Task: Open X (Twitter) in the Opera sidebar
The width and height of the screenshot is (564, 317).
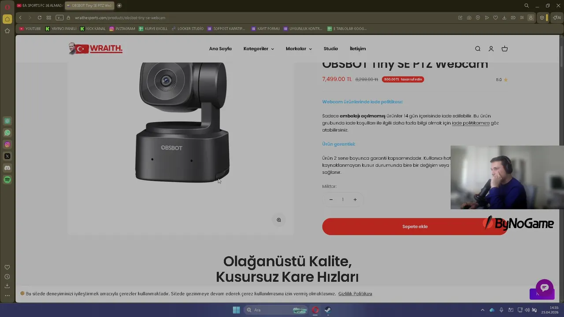Action: point(7,156)
